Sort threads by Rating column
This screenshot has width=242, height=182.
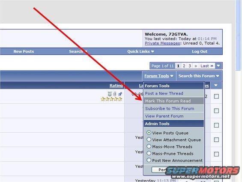(x=116, y=86)
